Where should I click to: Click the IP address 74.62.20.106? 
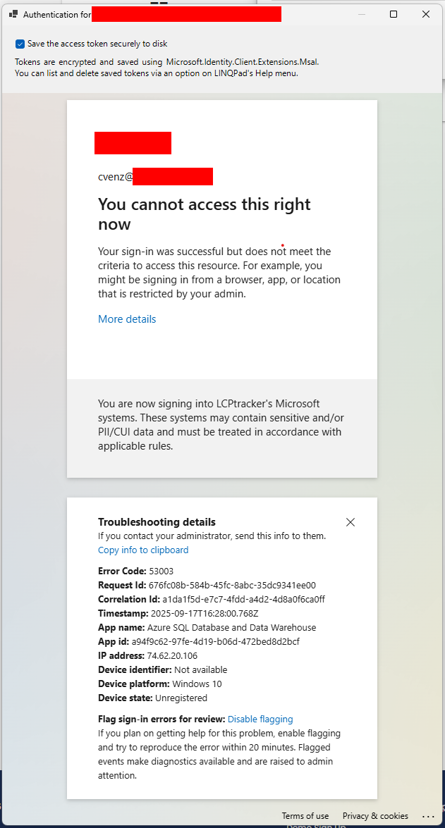tap(172, 656)
